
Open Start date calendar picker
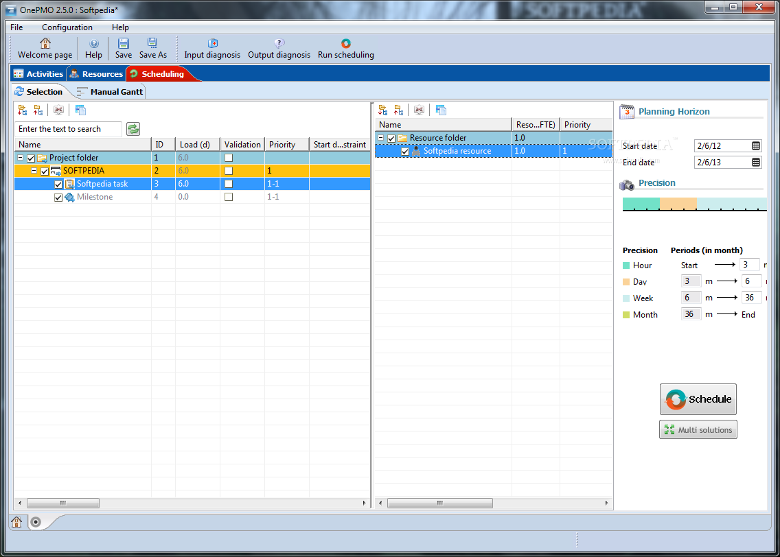(x=755, y=145)
